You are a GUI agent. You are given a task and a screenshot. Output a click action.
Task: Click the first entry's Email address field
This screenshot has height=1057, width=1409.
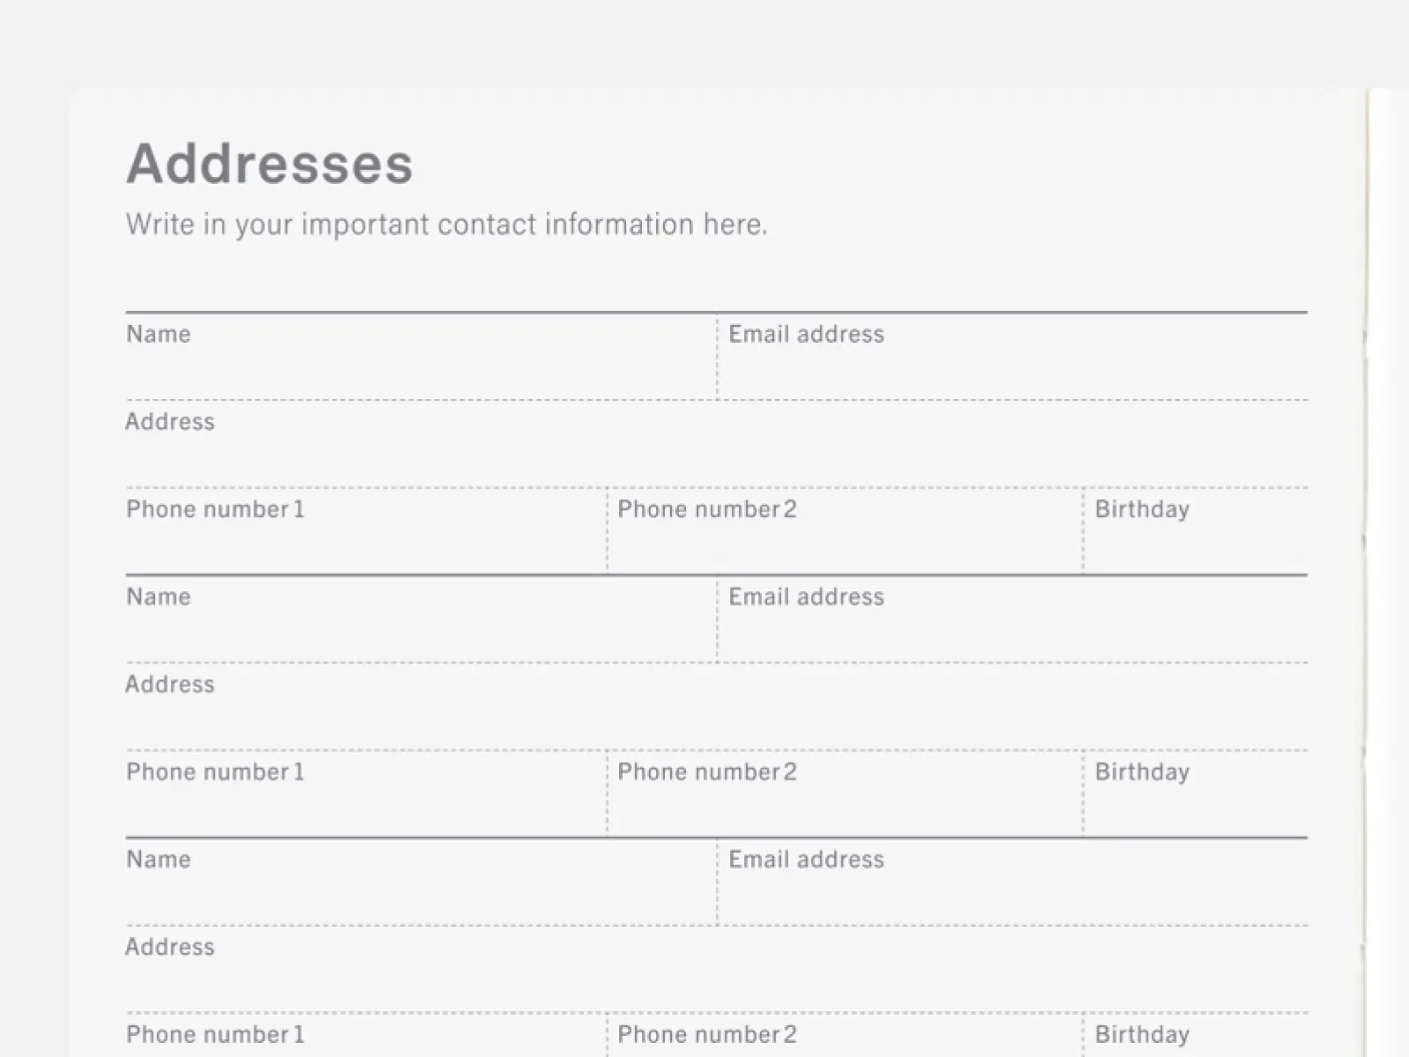(x=1013, y=357)
